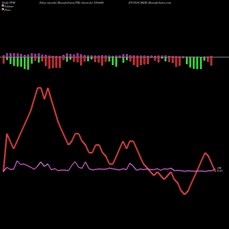Click the '1M' volume label at line end

(219, 168)
